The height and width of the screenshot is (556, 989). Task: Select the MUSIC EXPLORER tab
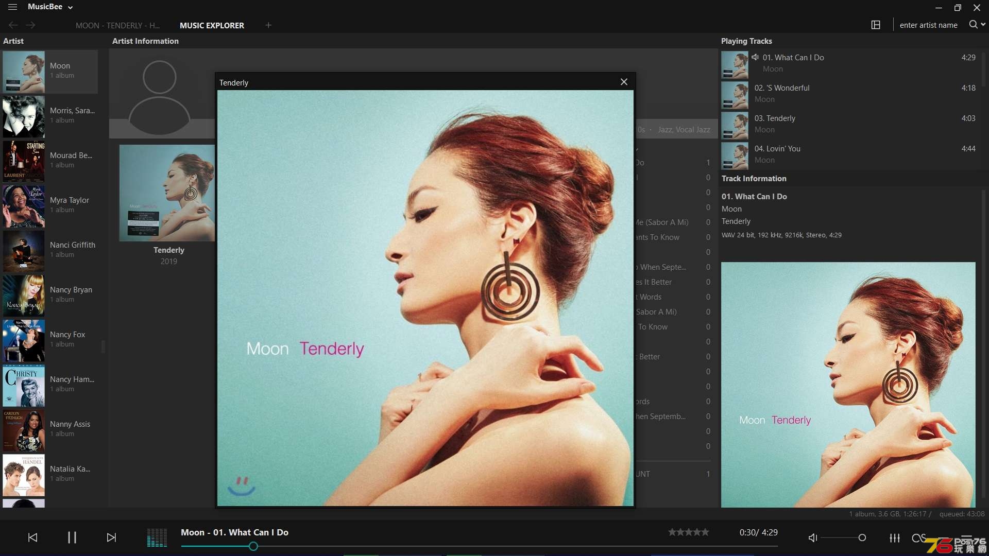[x=212, y=25]
